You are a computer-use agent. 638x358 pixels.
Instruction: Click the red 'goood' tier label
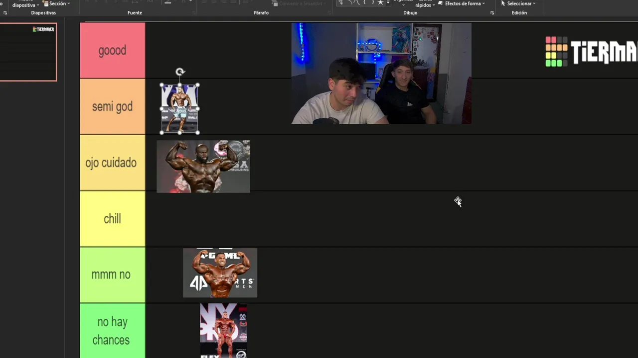[x=113, y=50]
